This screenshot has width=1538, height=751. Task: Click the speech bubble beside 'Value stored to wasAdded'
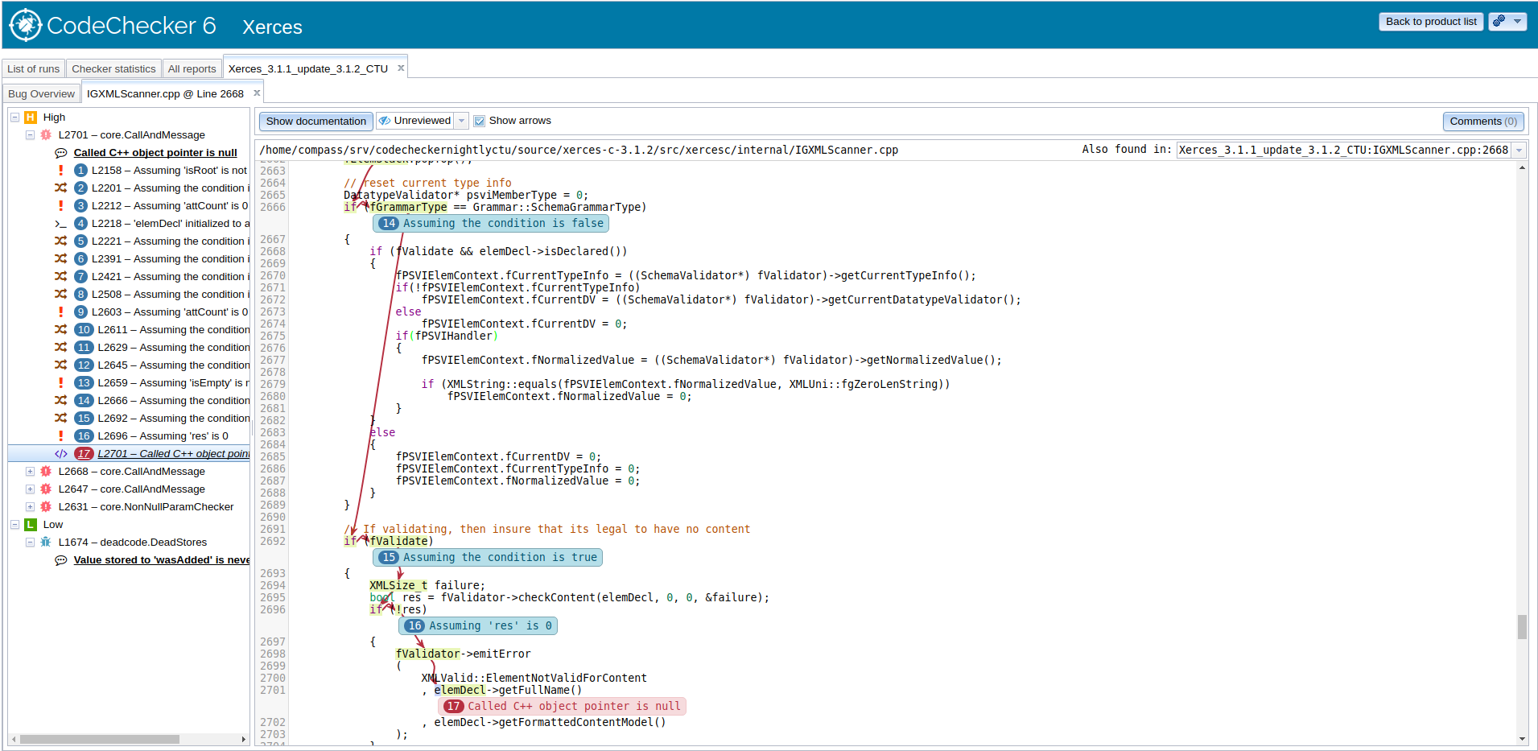pos(61,559)
